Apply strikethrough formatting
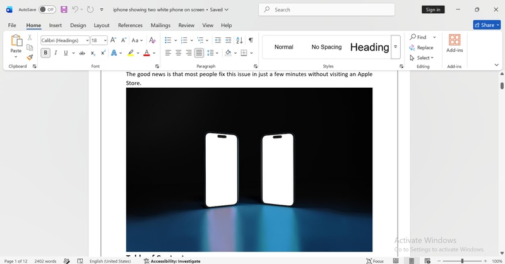The width and height of the screenshot is (505, 264). point(82,53)
